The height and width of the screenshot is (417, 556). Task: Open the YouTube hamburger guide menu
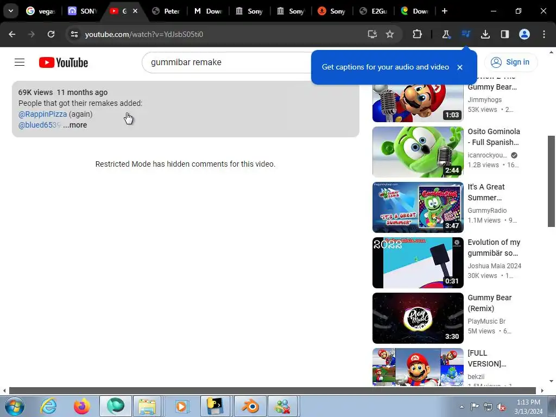[x=20, y=62]
